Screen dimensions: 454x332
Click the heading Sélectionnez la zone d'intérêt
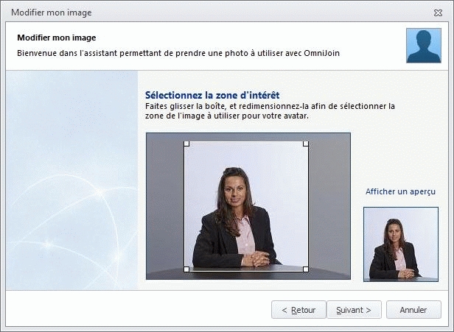[212, 95]
